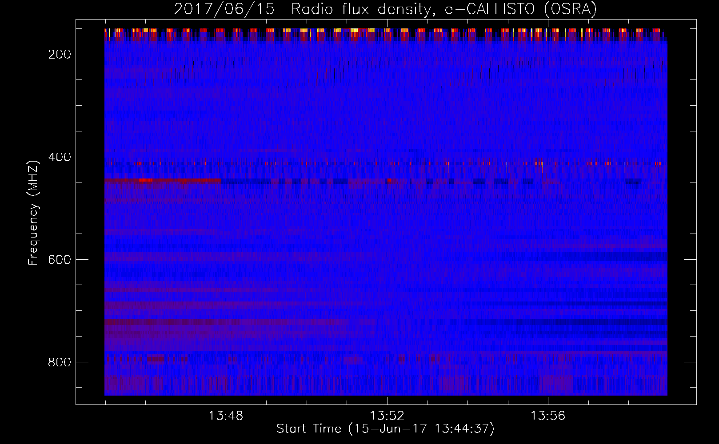Click the '400' frequency tick label
Viewport: 719px width, 444px height.
click(60, 157)
